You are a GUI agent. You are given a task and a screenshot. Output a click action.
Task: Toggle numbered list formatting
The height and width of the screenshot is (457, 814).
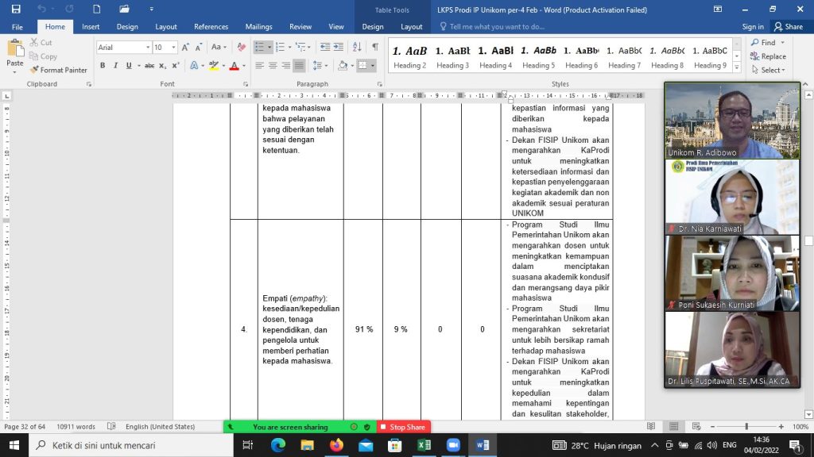click(x=281, y=47)
